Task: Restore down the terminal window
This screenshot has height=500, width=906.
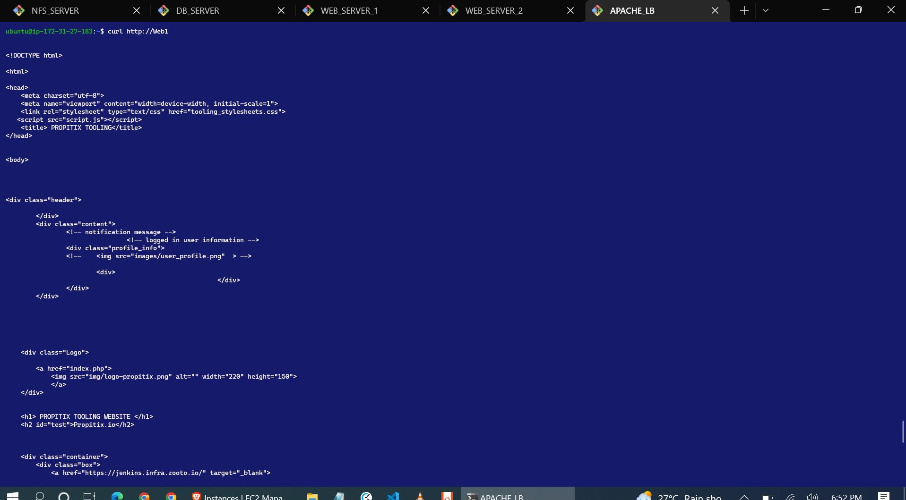Action: tap(858, 10)
